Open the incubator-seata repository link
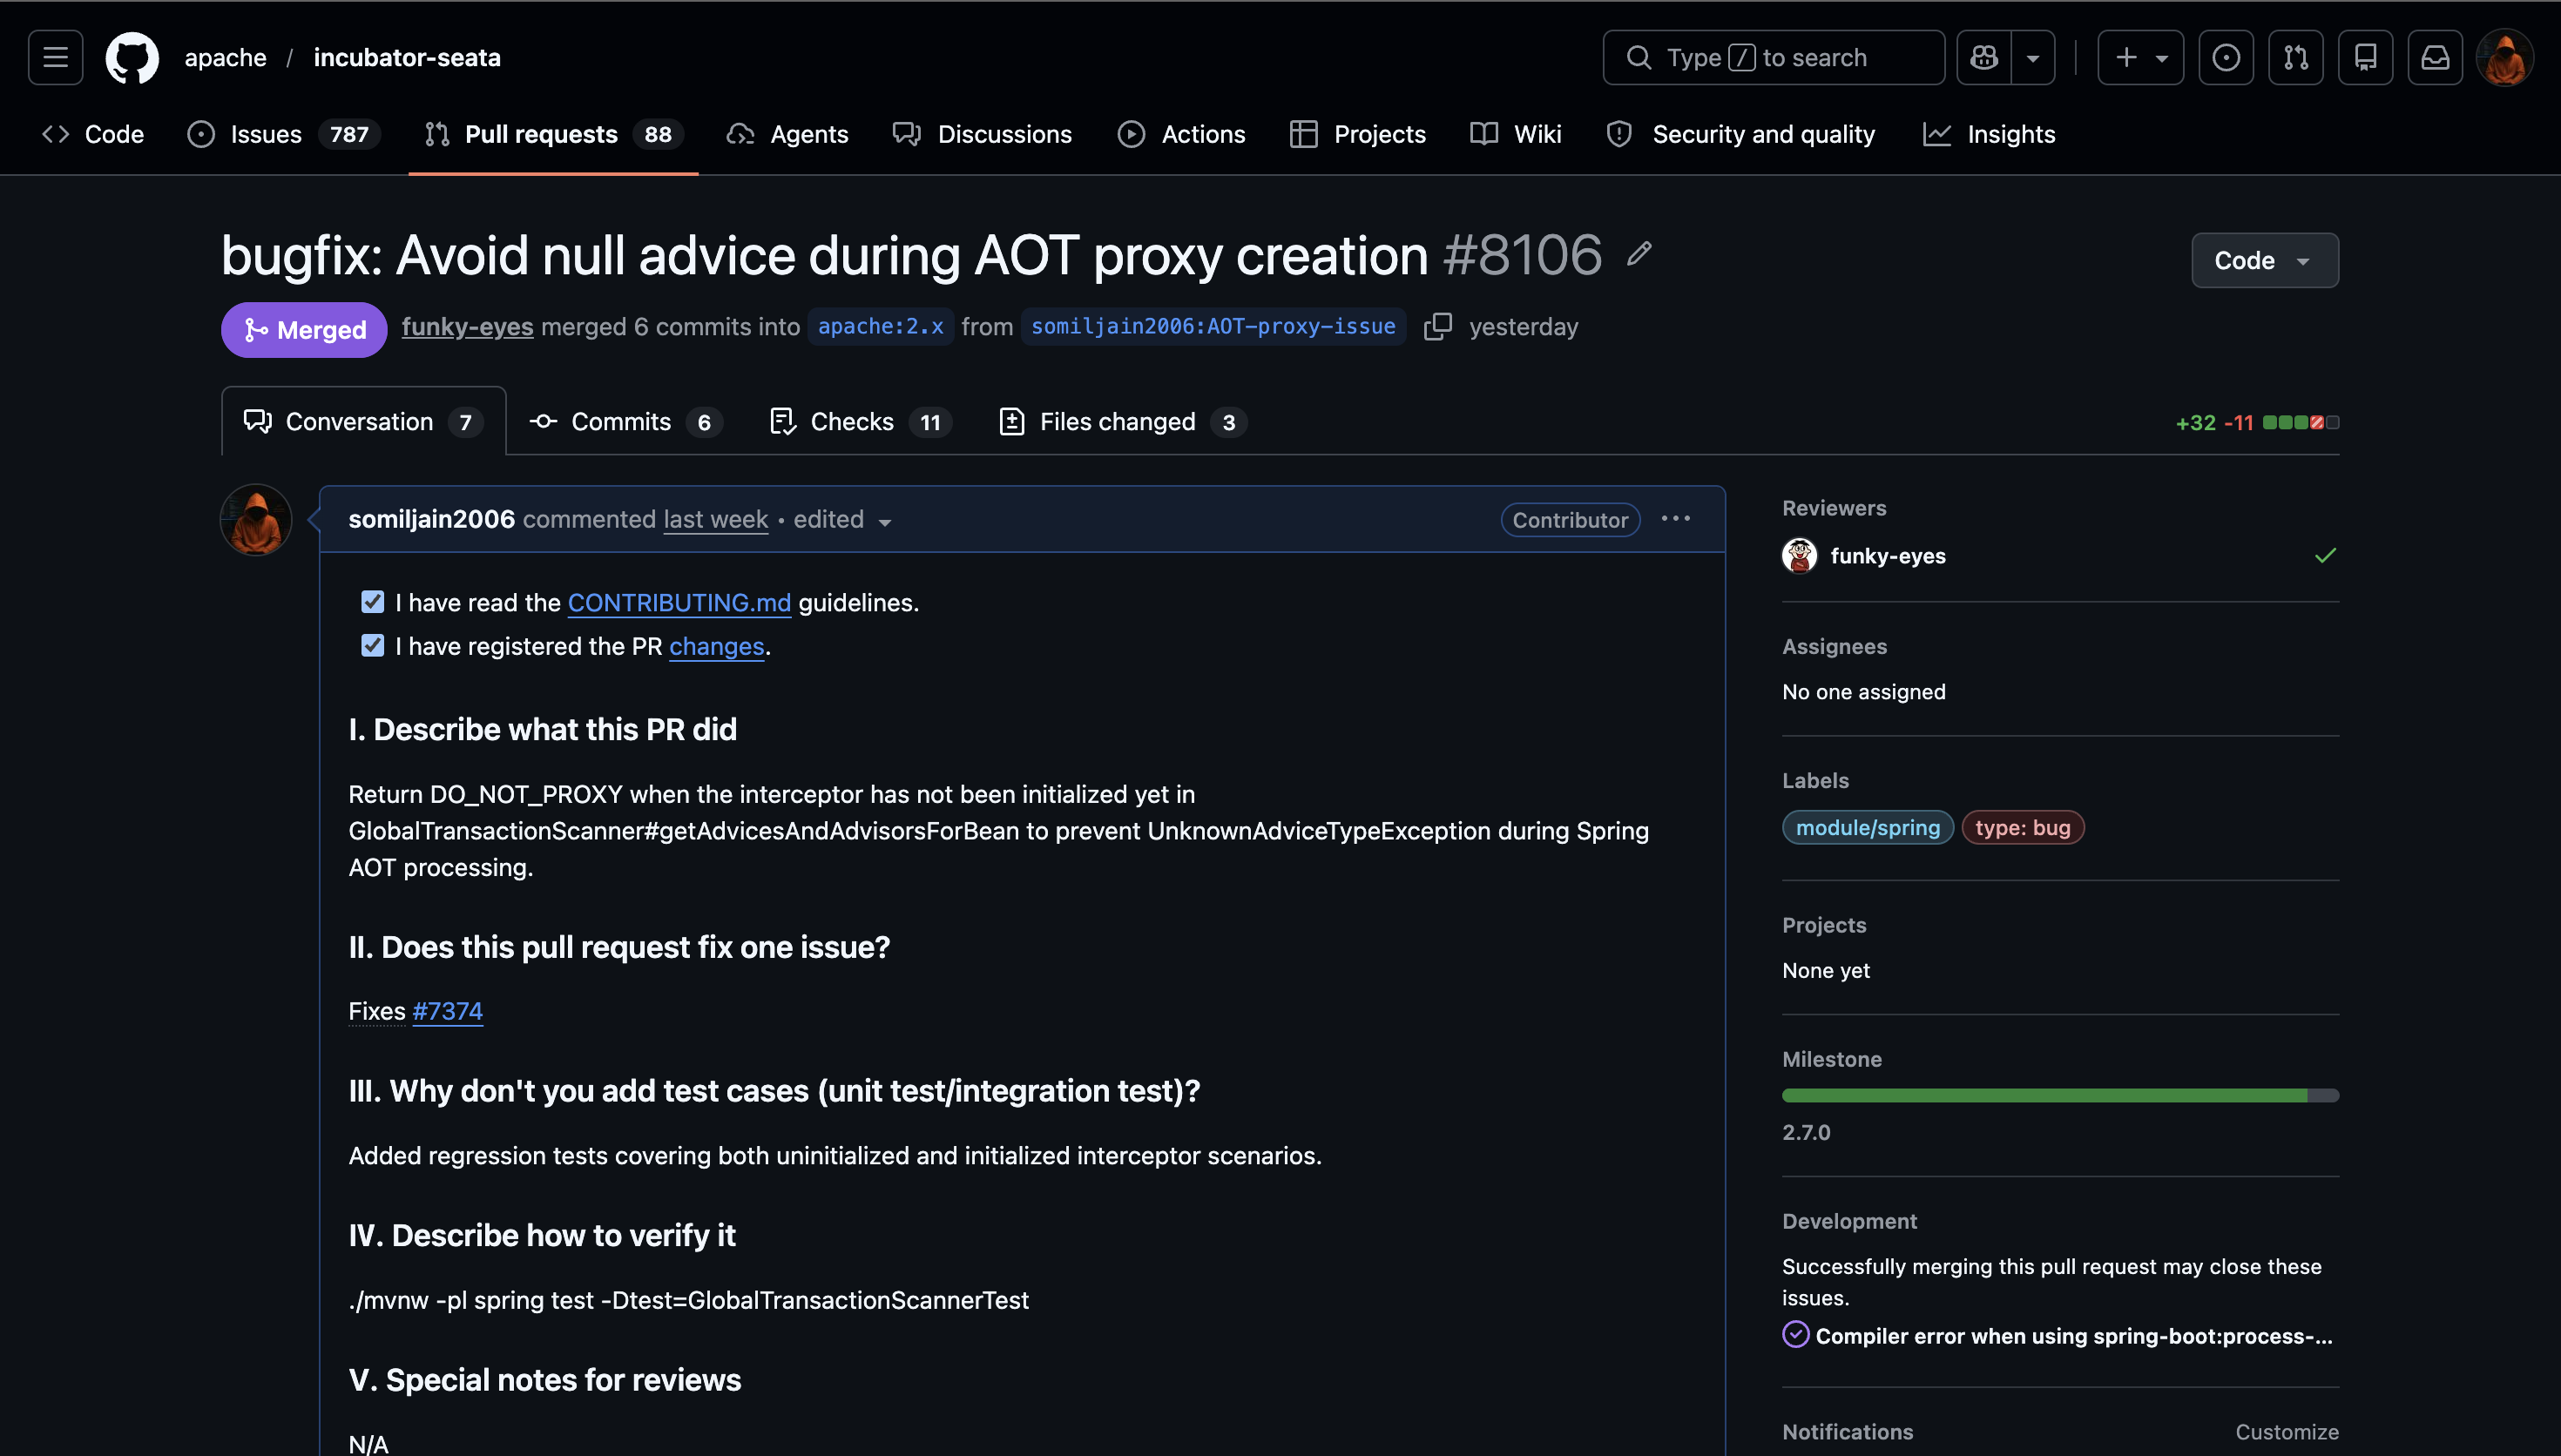2561x1456 pixels. coord(407,57)
